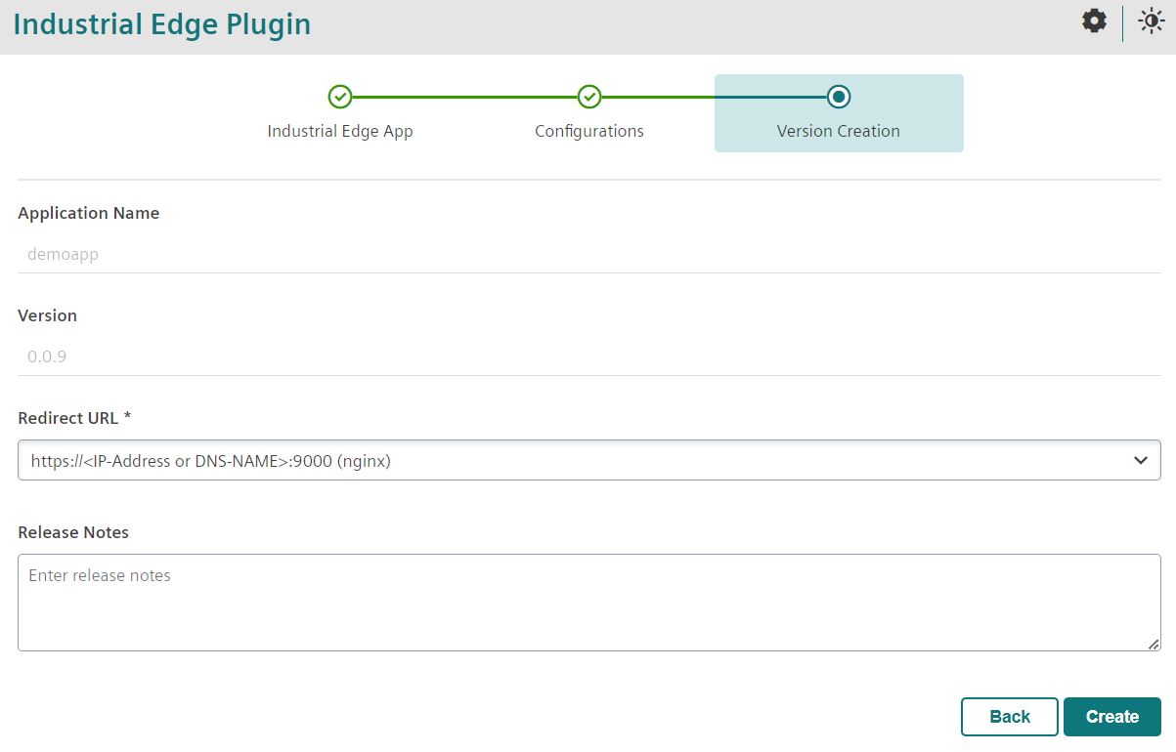This screenshot has height=752, width=1176.
Task: Click the Application Name field label
Action: (88, 213)
